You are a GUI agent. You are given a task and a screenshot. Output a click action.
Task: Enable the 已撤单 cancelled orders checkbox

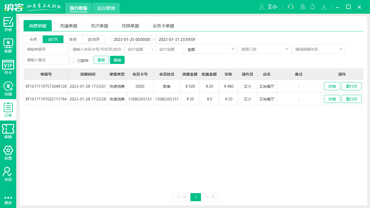pyautogui.click(x=72, y=60)
